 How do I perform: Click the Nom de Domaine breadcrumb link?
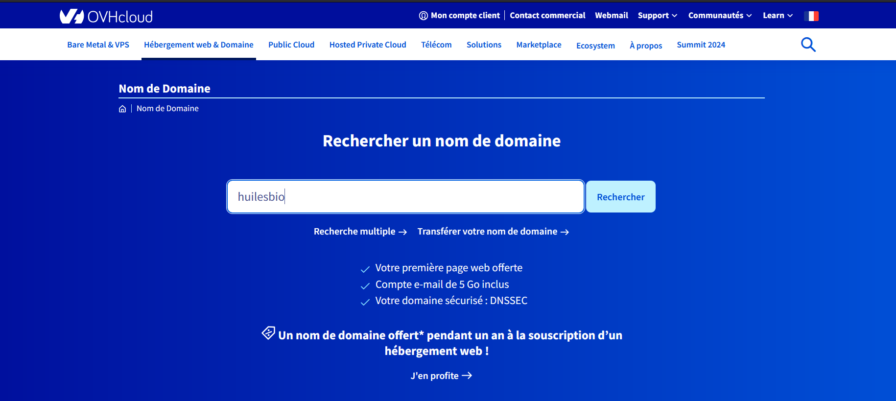[x=167, y=109]
